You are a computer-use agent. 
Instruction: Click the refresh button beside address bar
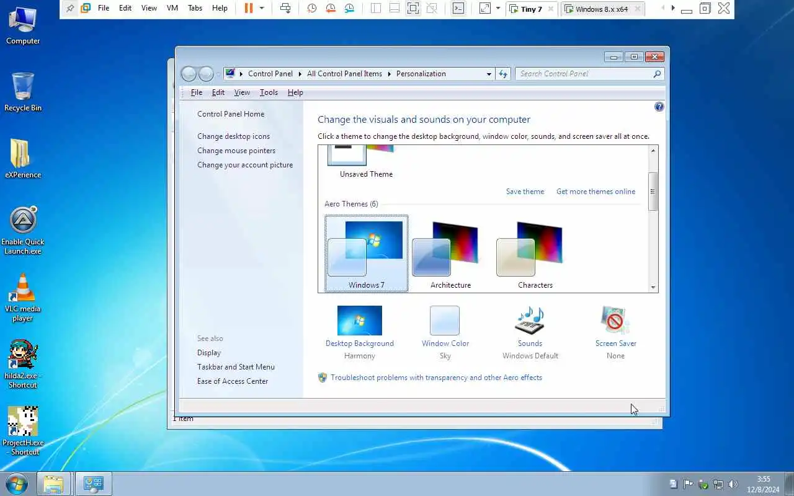(503, 74)
